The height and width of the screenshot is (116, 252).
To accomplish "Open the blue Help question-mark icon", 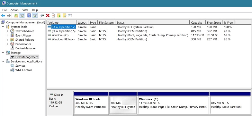I will [29, 15].
